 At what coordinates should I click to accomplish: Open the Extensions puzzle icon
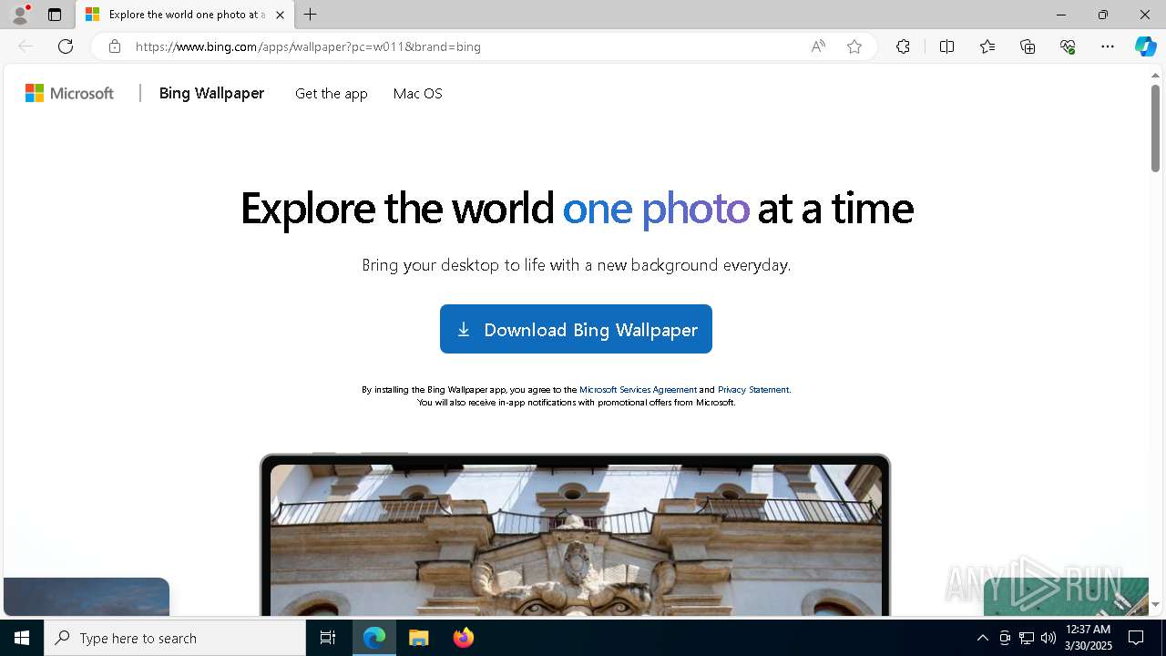click(903, 46)
